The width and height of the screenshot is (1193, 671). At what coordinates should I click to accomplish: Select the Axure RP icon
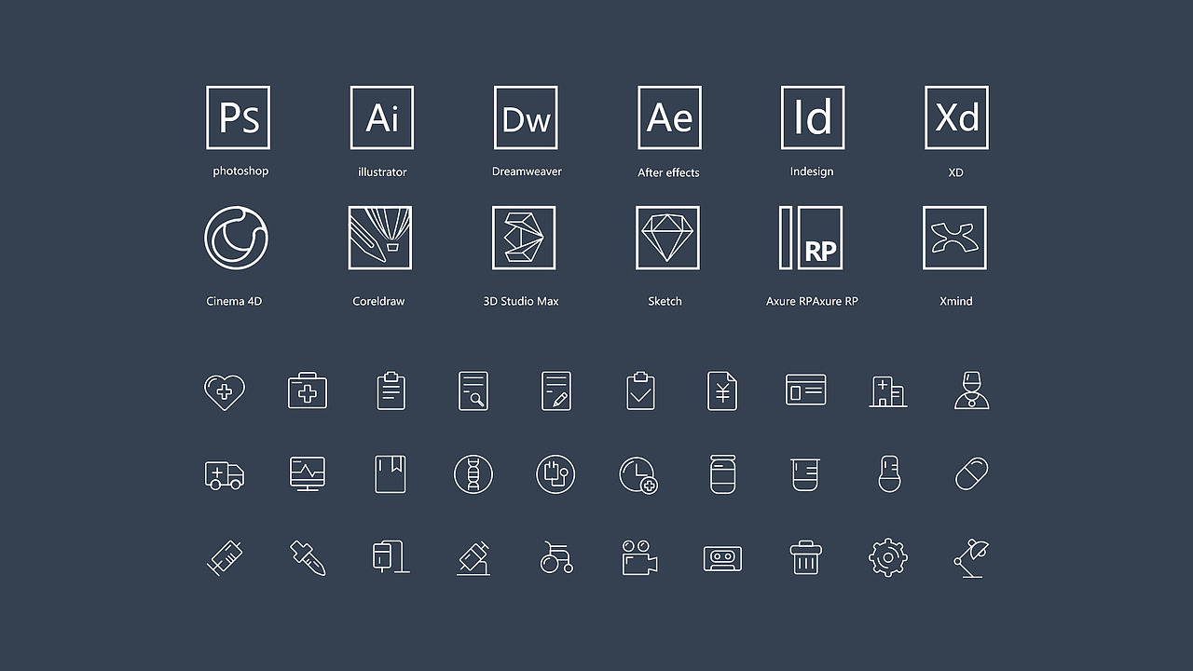point(811,238)
